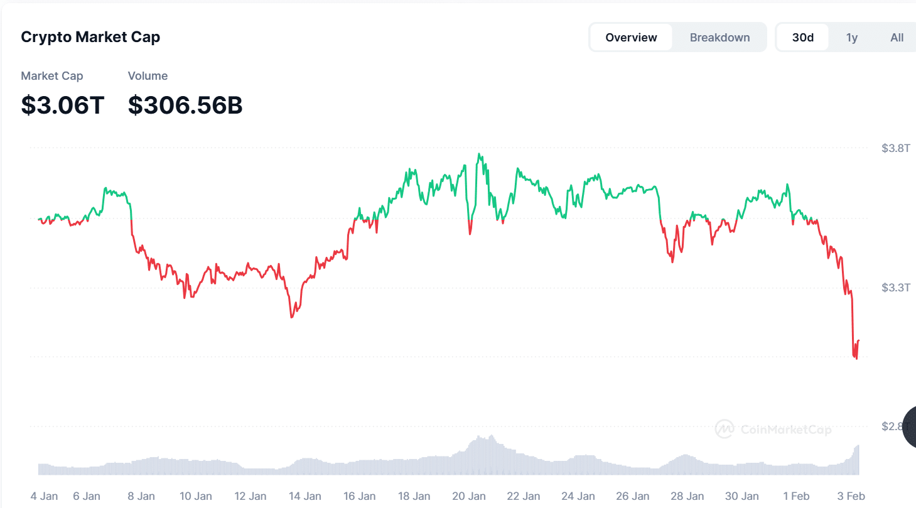Click the Volume label text

[148, 76]
